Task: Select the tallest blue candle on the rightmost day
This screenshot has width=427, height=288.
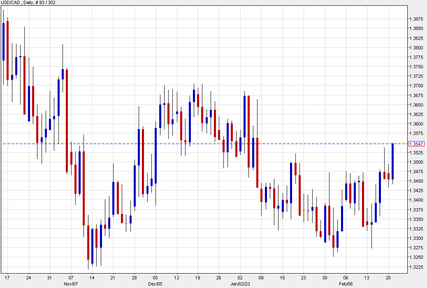Action: tap(392, 160)
